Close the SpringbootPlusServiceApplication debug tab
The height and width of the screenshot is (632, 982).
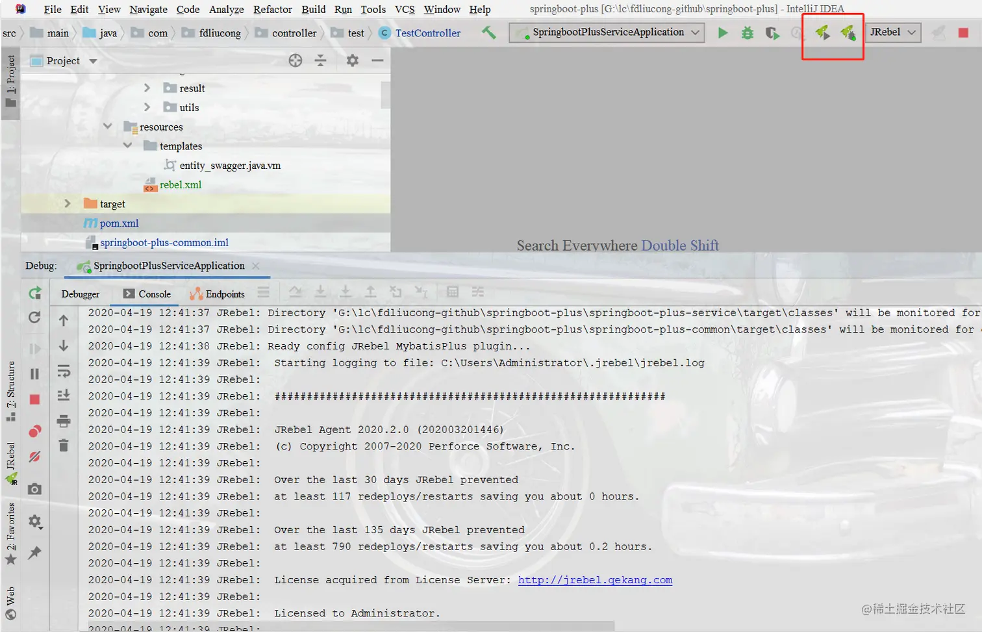pyautogui.click(x=256, y=266)
